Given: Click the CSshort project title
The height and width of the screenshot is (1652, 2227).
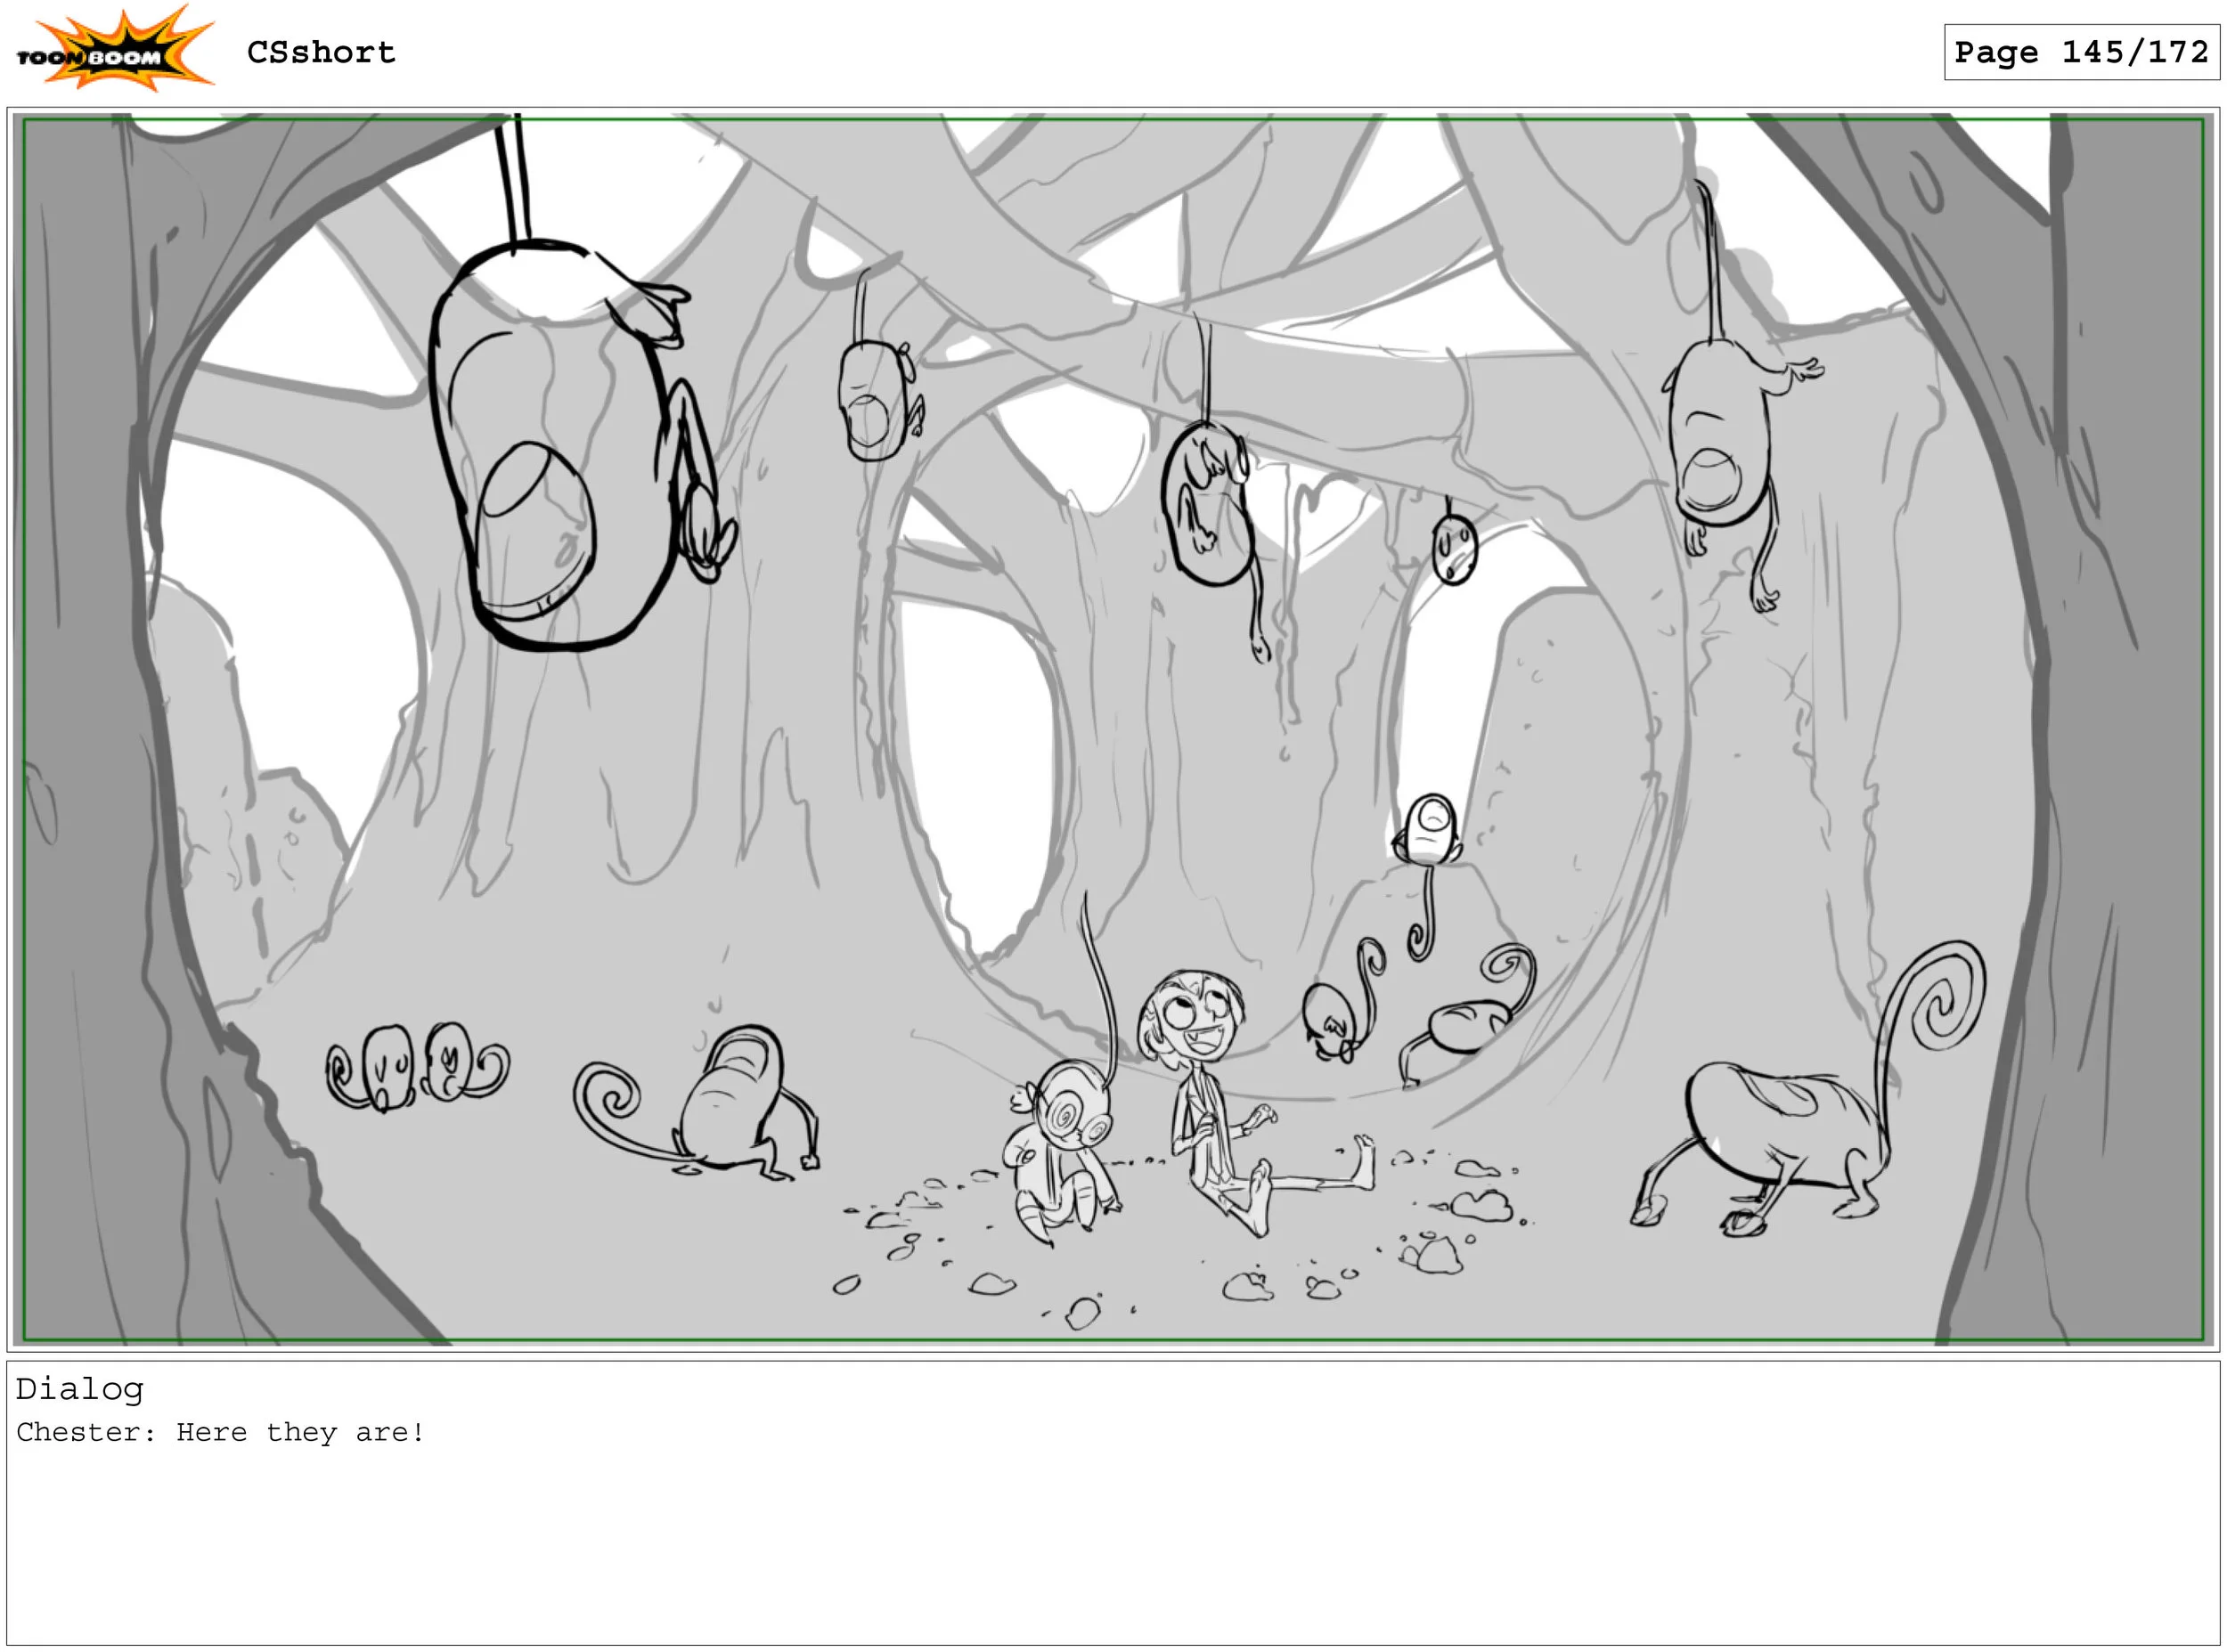Looking at the screenshot, I should click(x=321, y=52).
